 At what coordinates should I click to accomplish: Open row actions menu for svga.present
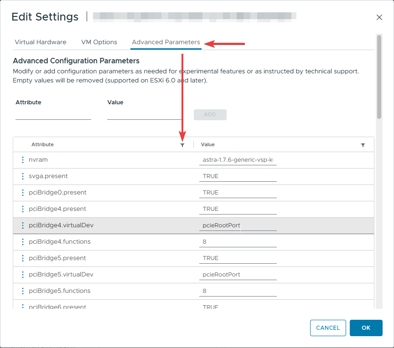(22, 176)
